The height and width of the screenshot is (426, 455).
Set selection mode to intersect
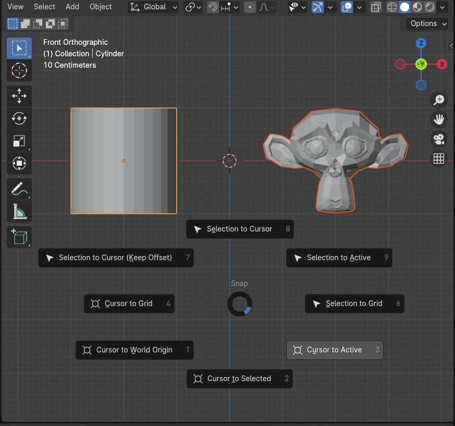(x=63, y=24)
